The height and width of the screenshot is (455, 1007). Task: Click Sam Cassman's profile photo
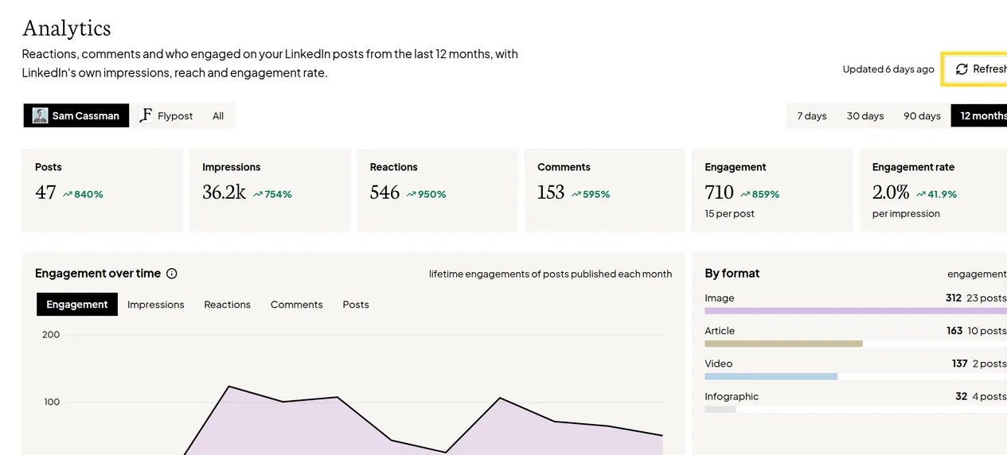(40, 115)
